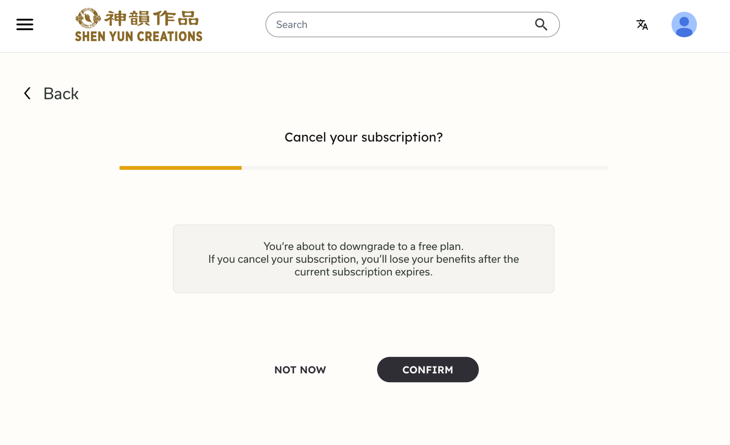Viewport: 730px width, 445px height.
Task: Click the 'Search' placeholder text
Action: (292, 25)
